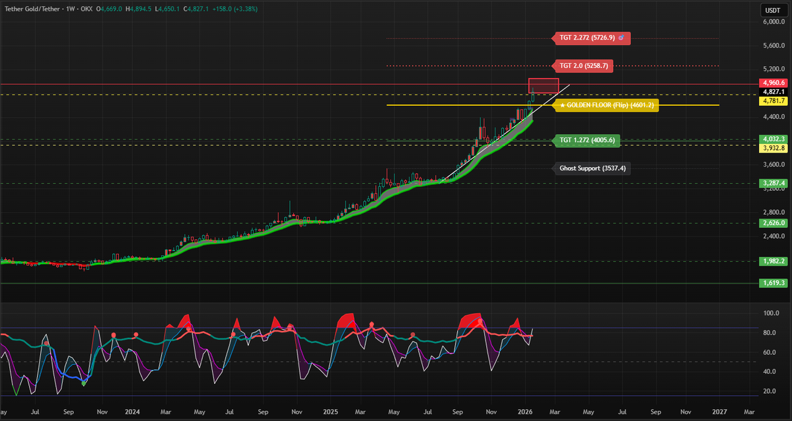Select the TGT 2.272 (5726.9) target label
The image size is (792, 421).
tap(592, 38)
